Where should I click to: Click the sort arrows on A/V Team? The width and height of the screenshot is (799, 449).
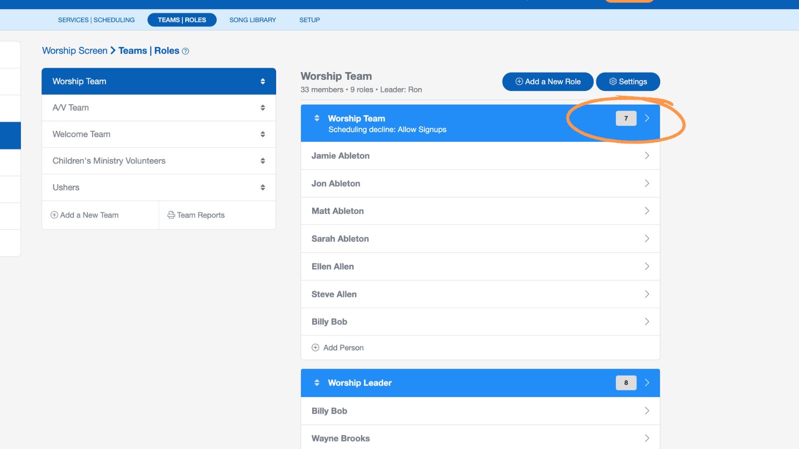pyautogui.click(x=263, y=107)
